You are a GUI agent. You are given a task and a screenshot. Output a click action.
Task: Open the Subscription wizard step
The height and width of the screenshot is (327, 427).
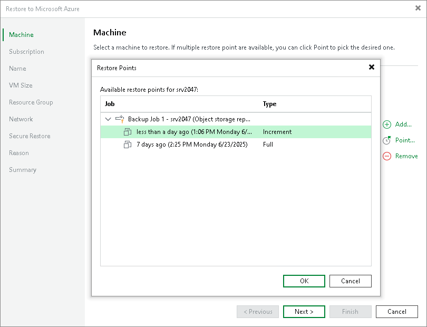click(x=26, y=52)
